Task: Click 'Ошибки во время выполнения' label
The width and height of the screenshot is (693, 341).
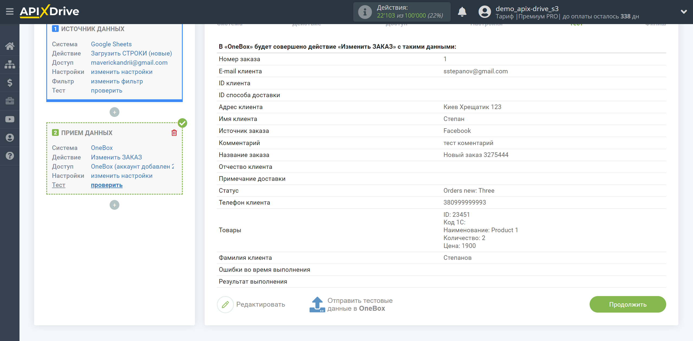Action: pos(264,270)
